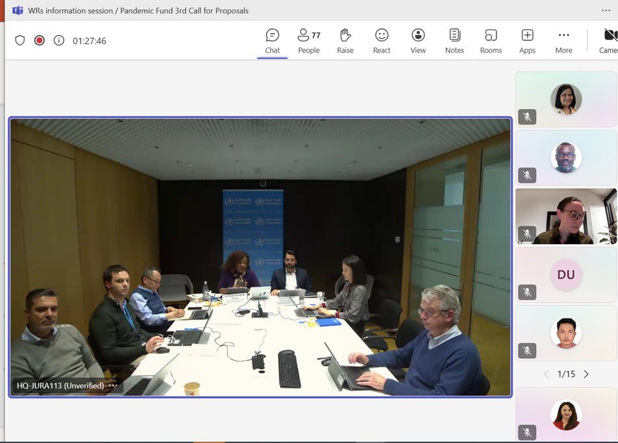Select the second participant's avatar tile
This screenshot has width=618, height=443.
[x=566, y=158]
